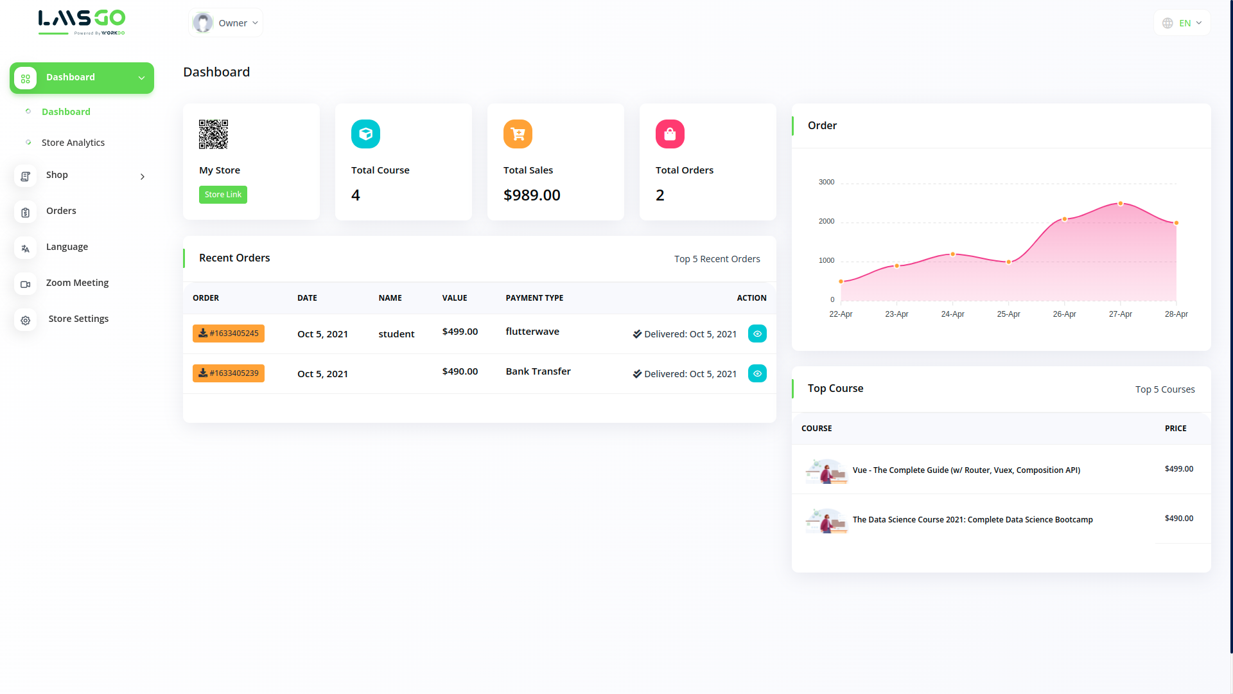
Task: Click the orange Total Sales cart icon
Action: coord(518,134)
